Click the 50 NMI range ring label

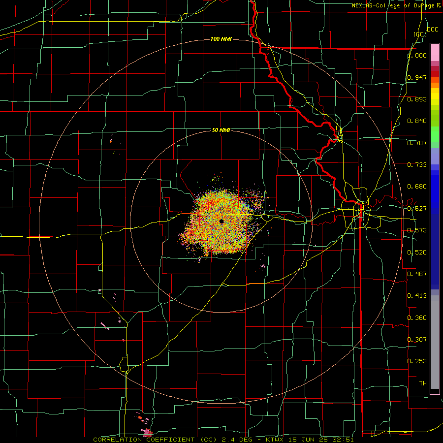(x=221, y=130)
